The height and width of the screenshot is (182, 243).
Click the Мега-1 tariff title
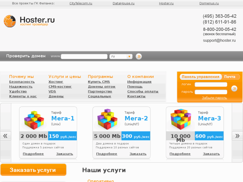(63, 118)
